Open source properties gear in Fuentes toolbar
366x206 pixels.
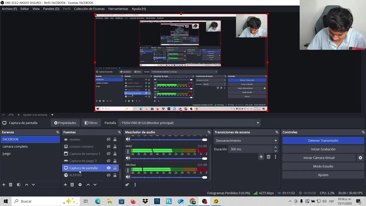coord(80,185)
